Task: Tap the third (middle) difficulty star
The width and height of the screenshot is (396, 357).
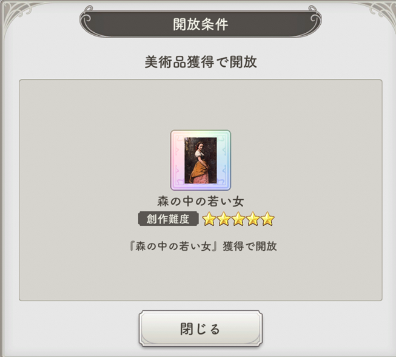Action: [238, 219]
